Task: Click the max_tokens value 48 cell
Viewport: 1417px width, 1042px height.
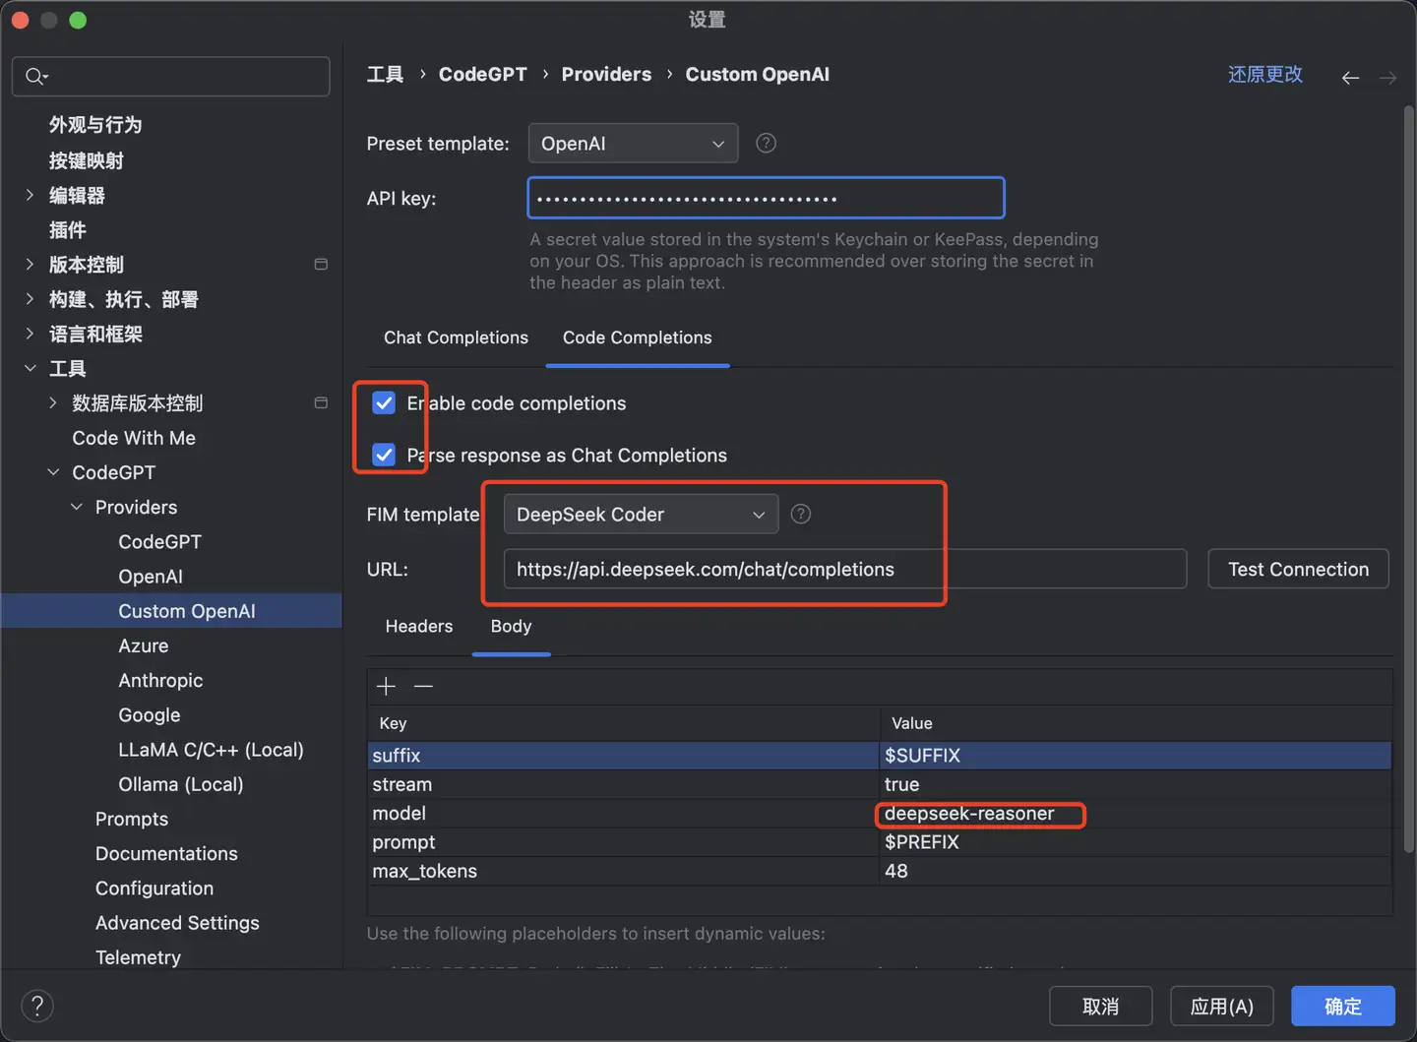Action: tap(1137, 871)
